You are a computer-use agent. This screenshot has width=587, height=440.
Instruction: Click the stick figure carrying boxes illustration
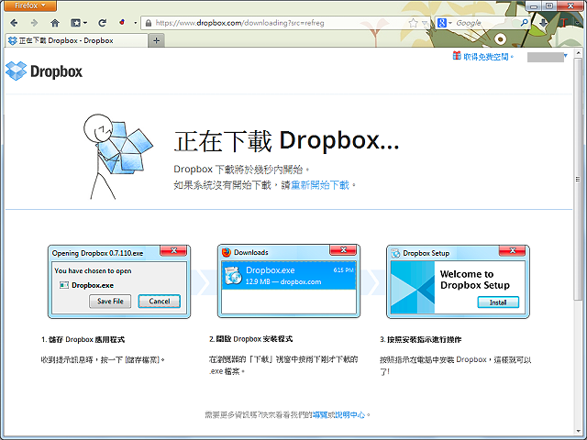117,157
